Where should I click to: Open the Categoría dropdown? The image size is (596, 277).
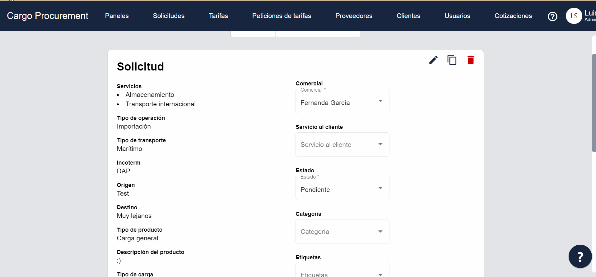coord(342,232)
